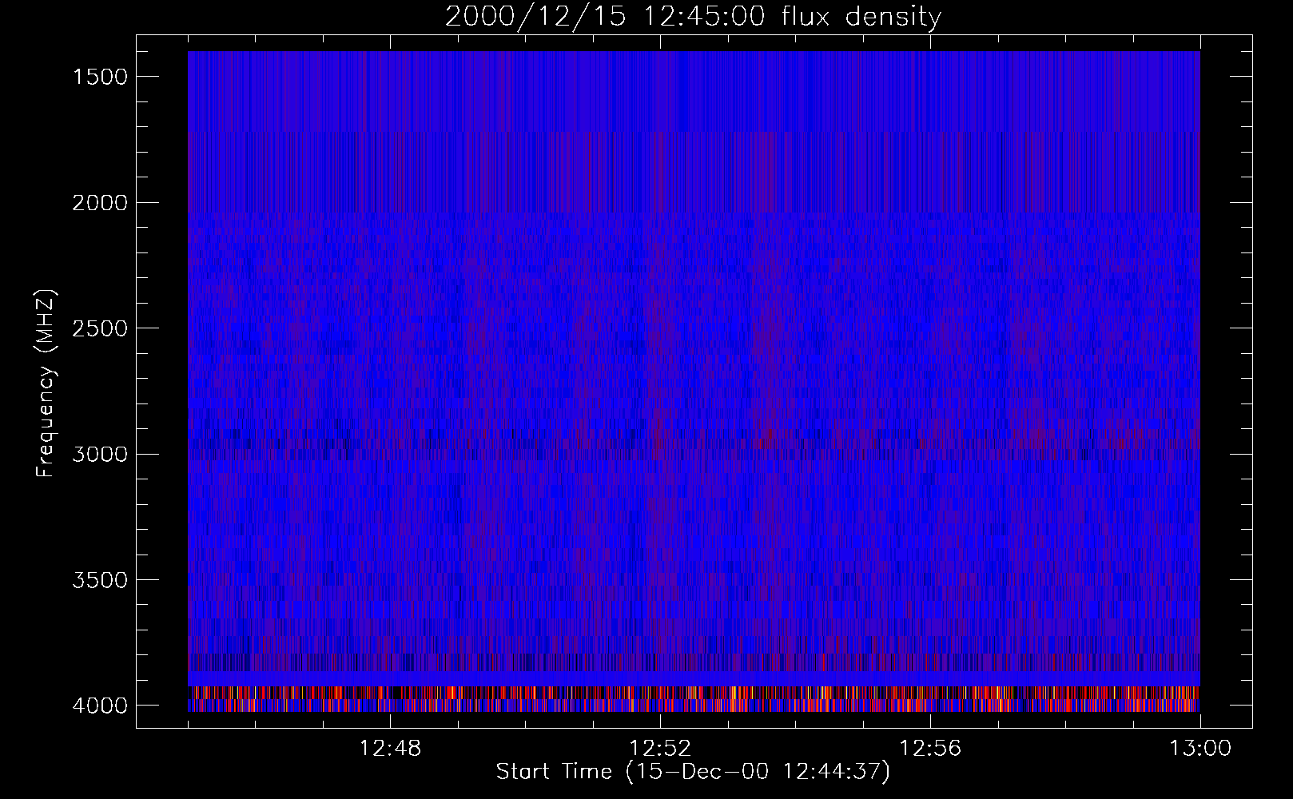Click the 3500 frequency tick label
Viewport: 1293px width, 799px height.
tap(100, 580)
